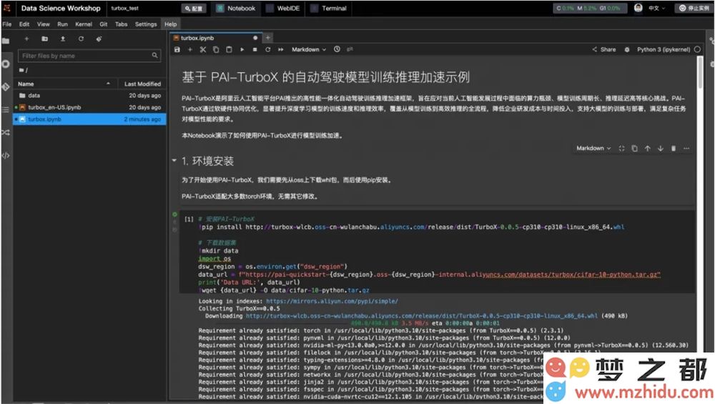
Task: Copy the selected cell from notebook toolbar
Action: coord(216,49)
